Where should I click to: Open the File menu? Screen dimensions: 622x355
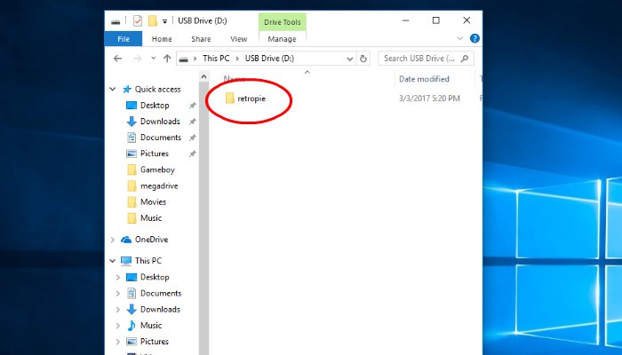click(123, 39)
